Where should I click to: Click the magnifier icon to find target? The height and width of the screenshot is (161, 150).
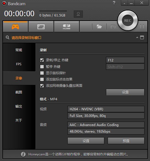(x=7, y=37)
